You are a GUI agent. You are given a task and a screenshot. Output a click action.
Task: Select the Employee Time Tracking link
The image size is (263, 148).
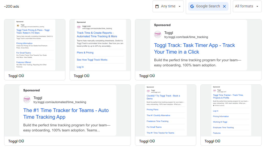click(x=223, y=128)
